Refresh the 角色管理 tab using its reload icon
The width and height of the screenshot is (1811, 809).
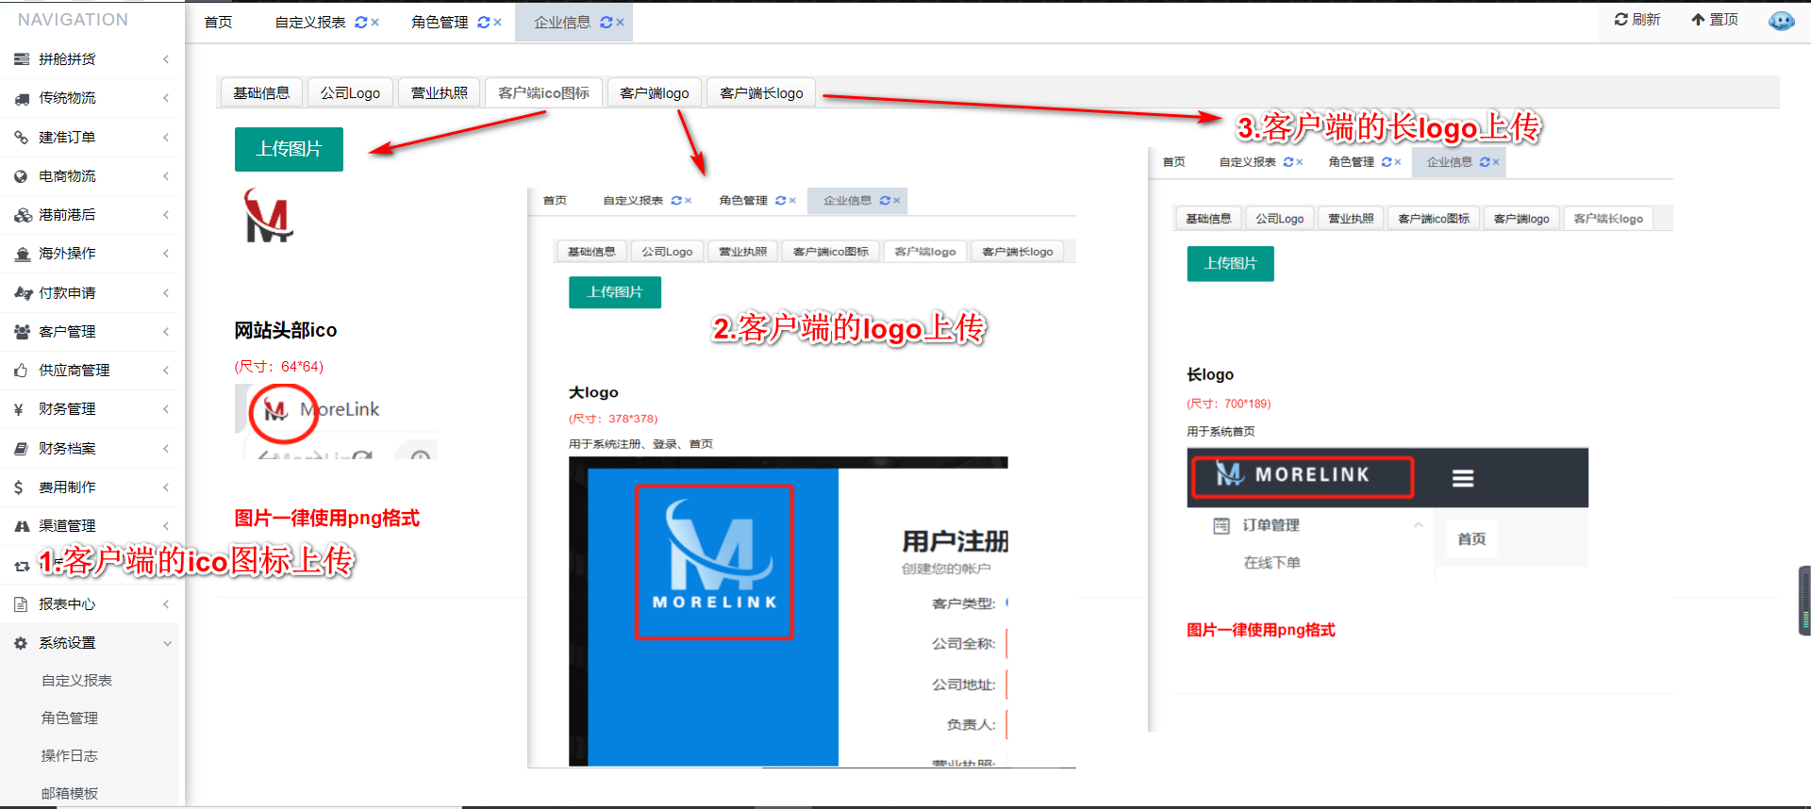483,23
